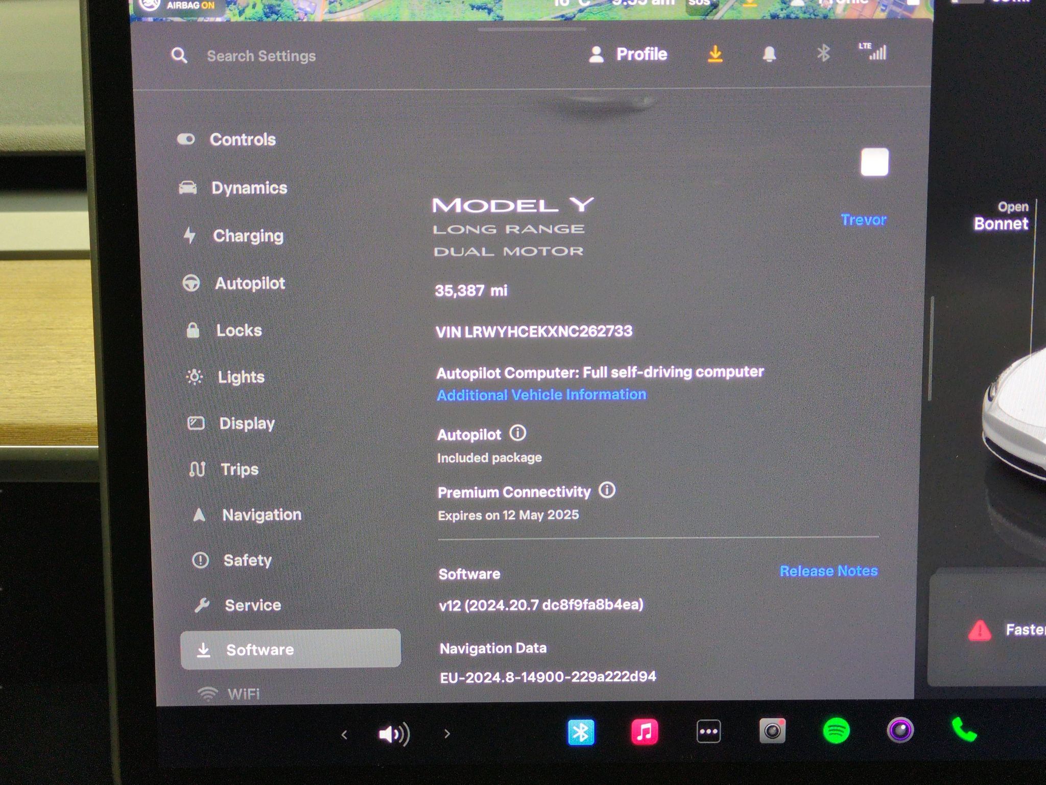Show all apps with the three-dots icon
The width and height of the screenshot is (1046, 785).
(708, 732)
